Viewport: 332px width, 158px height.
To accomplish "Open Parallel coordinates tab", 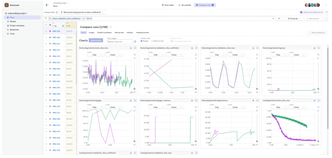I will tap(105, 33).
